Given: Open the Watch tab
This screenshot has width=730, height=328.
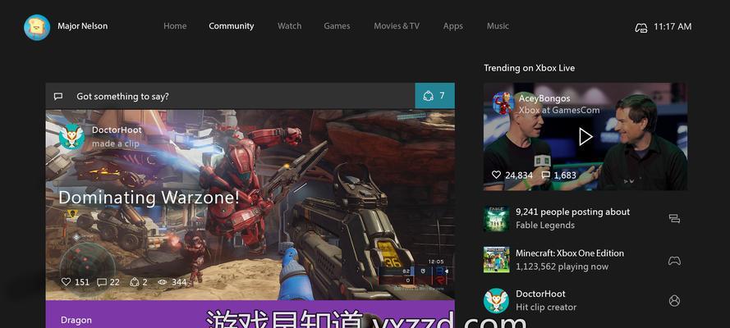Looking at the screenshot, I should (x=290, y=26).
